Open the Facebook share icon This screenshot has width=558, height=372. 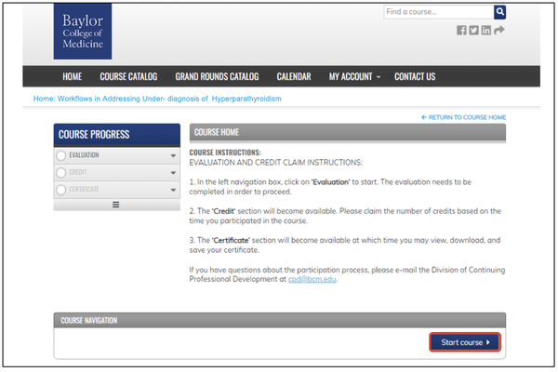pos(461,31)
